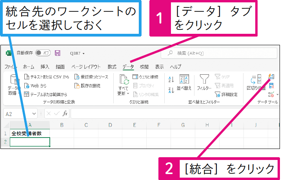Toggle the 自動保存 switch
The image size is (307, 180).
click(43, 53)
